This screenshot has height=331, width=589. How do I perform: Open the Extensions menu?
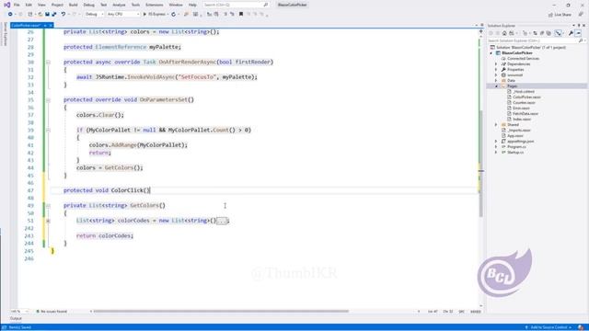pyautogui.click(x=154, y=5)
